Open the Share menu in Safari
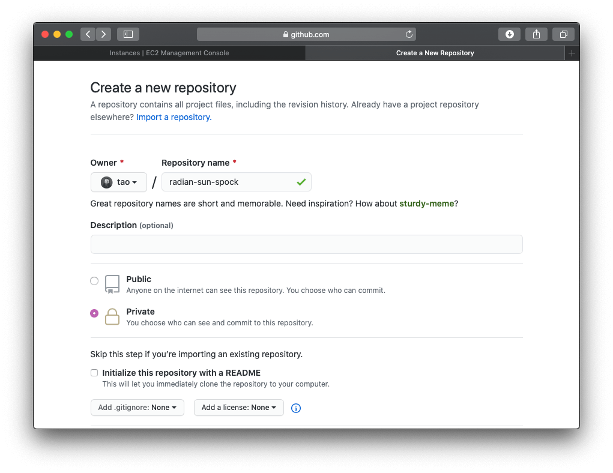This screenshot has width=613, height=473. point(536,34)
